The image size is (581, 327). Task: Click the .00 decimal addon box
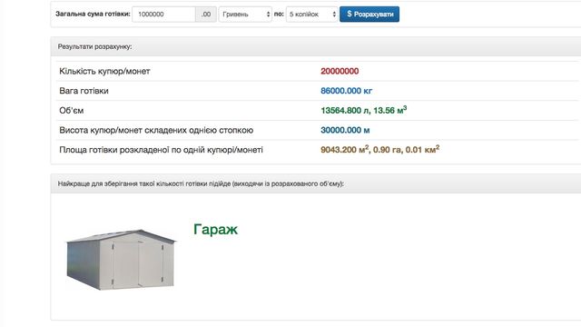coord(206,15)
